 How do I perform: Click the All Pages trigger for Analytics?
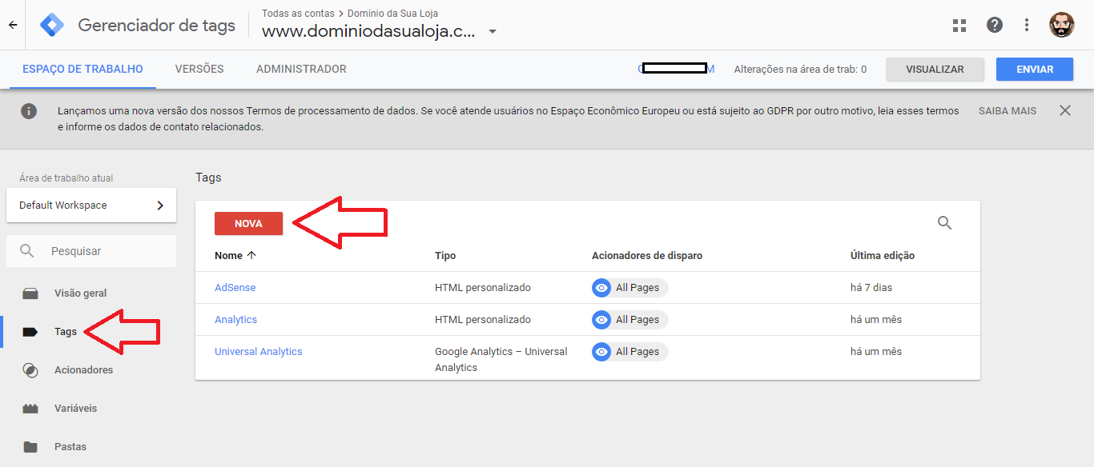tap(630, 320)
